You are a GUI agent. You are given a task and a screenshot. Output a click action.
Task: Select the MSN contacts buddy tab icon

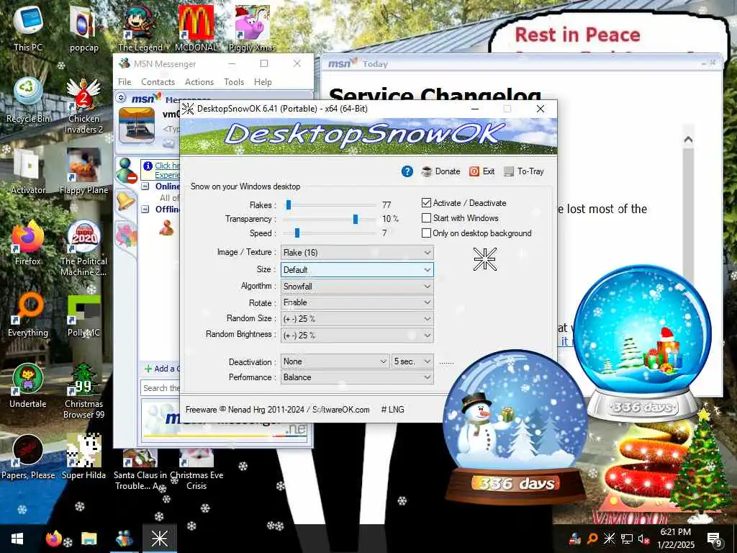(x=125, y=170)
